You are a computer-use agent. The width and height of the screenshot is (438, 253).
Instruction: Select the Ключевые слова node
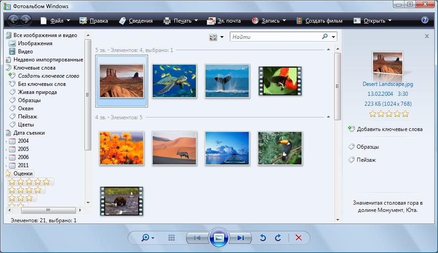click(34, 68)
